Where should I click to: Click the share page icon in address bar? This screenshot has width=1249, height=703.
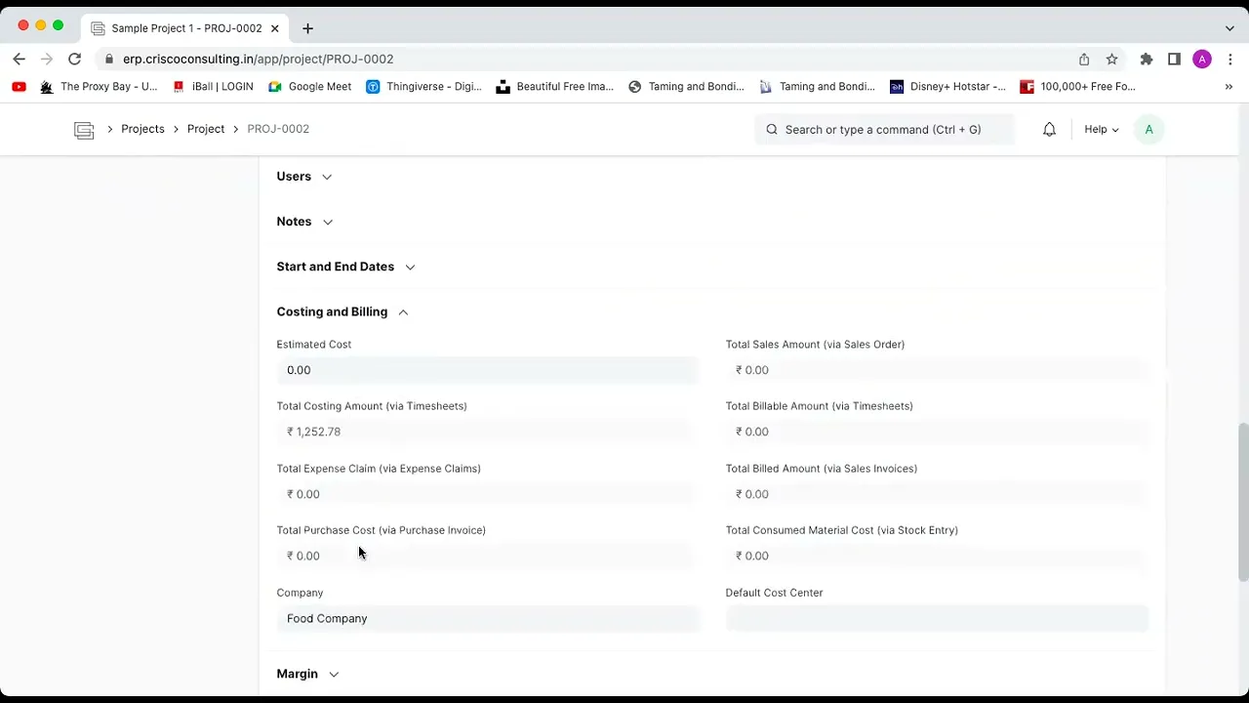pyautogui.click(x=1084, y=59)
